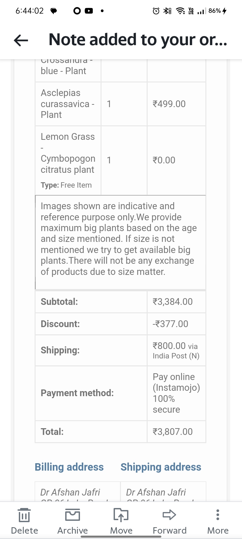242x539 pixels.
Task: Tap the Asclepias curassavica plant row
Action: tap(68, 104)
